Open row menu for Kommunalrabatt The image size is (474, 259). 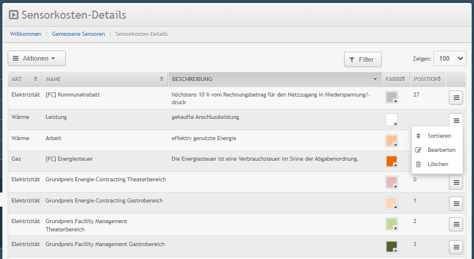[x=456, y=98]
